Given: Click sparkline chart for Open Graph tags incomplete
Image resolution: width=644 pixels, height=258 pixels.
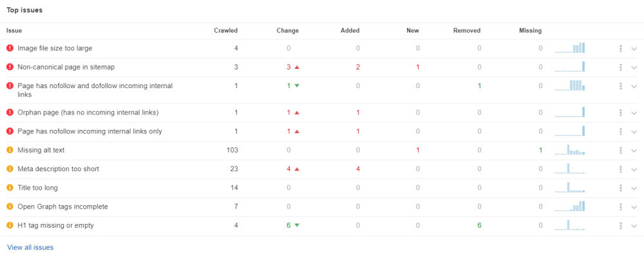Looking at the screenshot, I should 570,207.
